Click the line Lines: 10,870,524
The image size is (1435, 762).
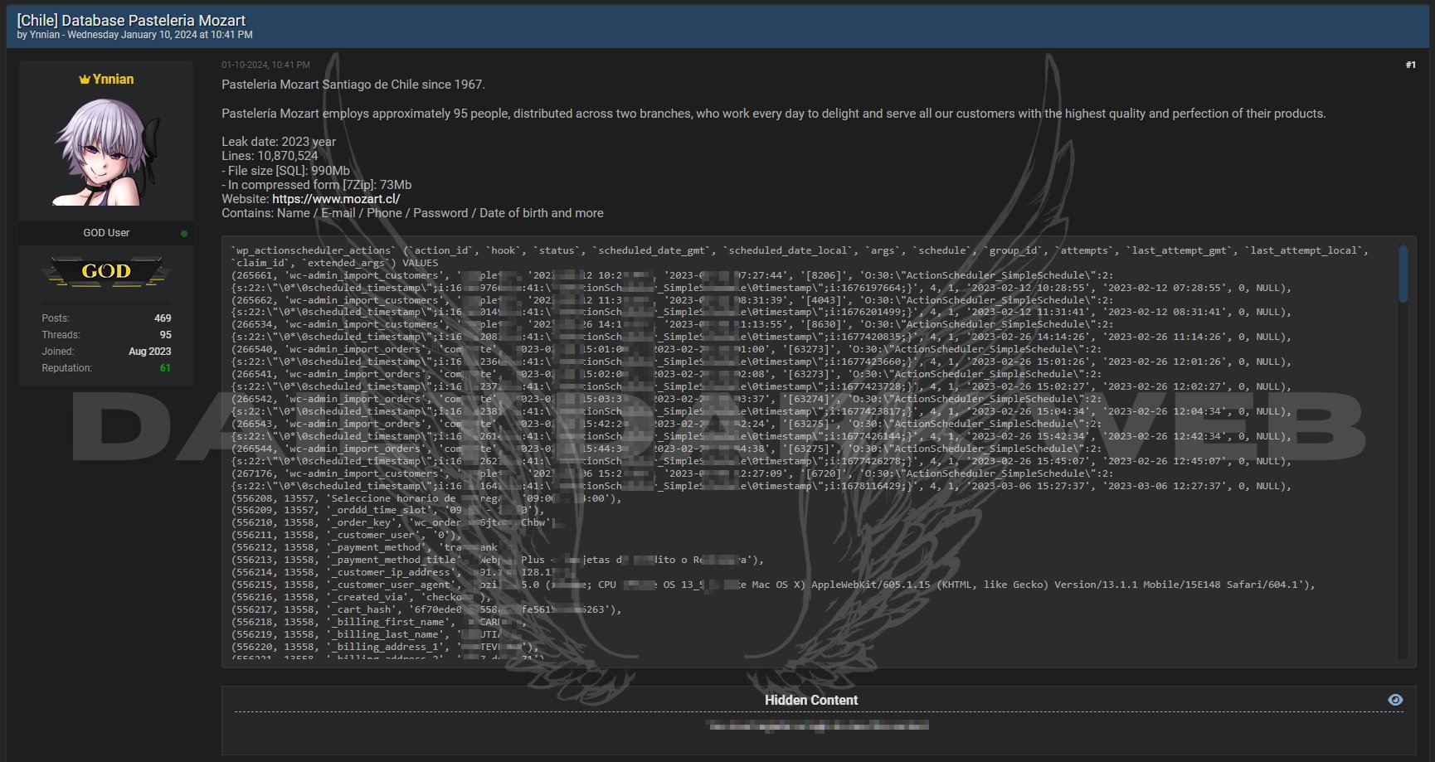coord(270,156)
